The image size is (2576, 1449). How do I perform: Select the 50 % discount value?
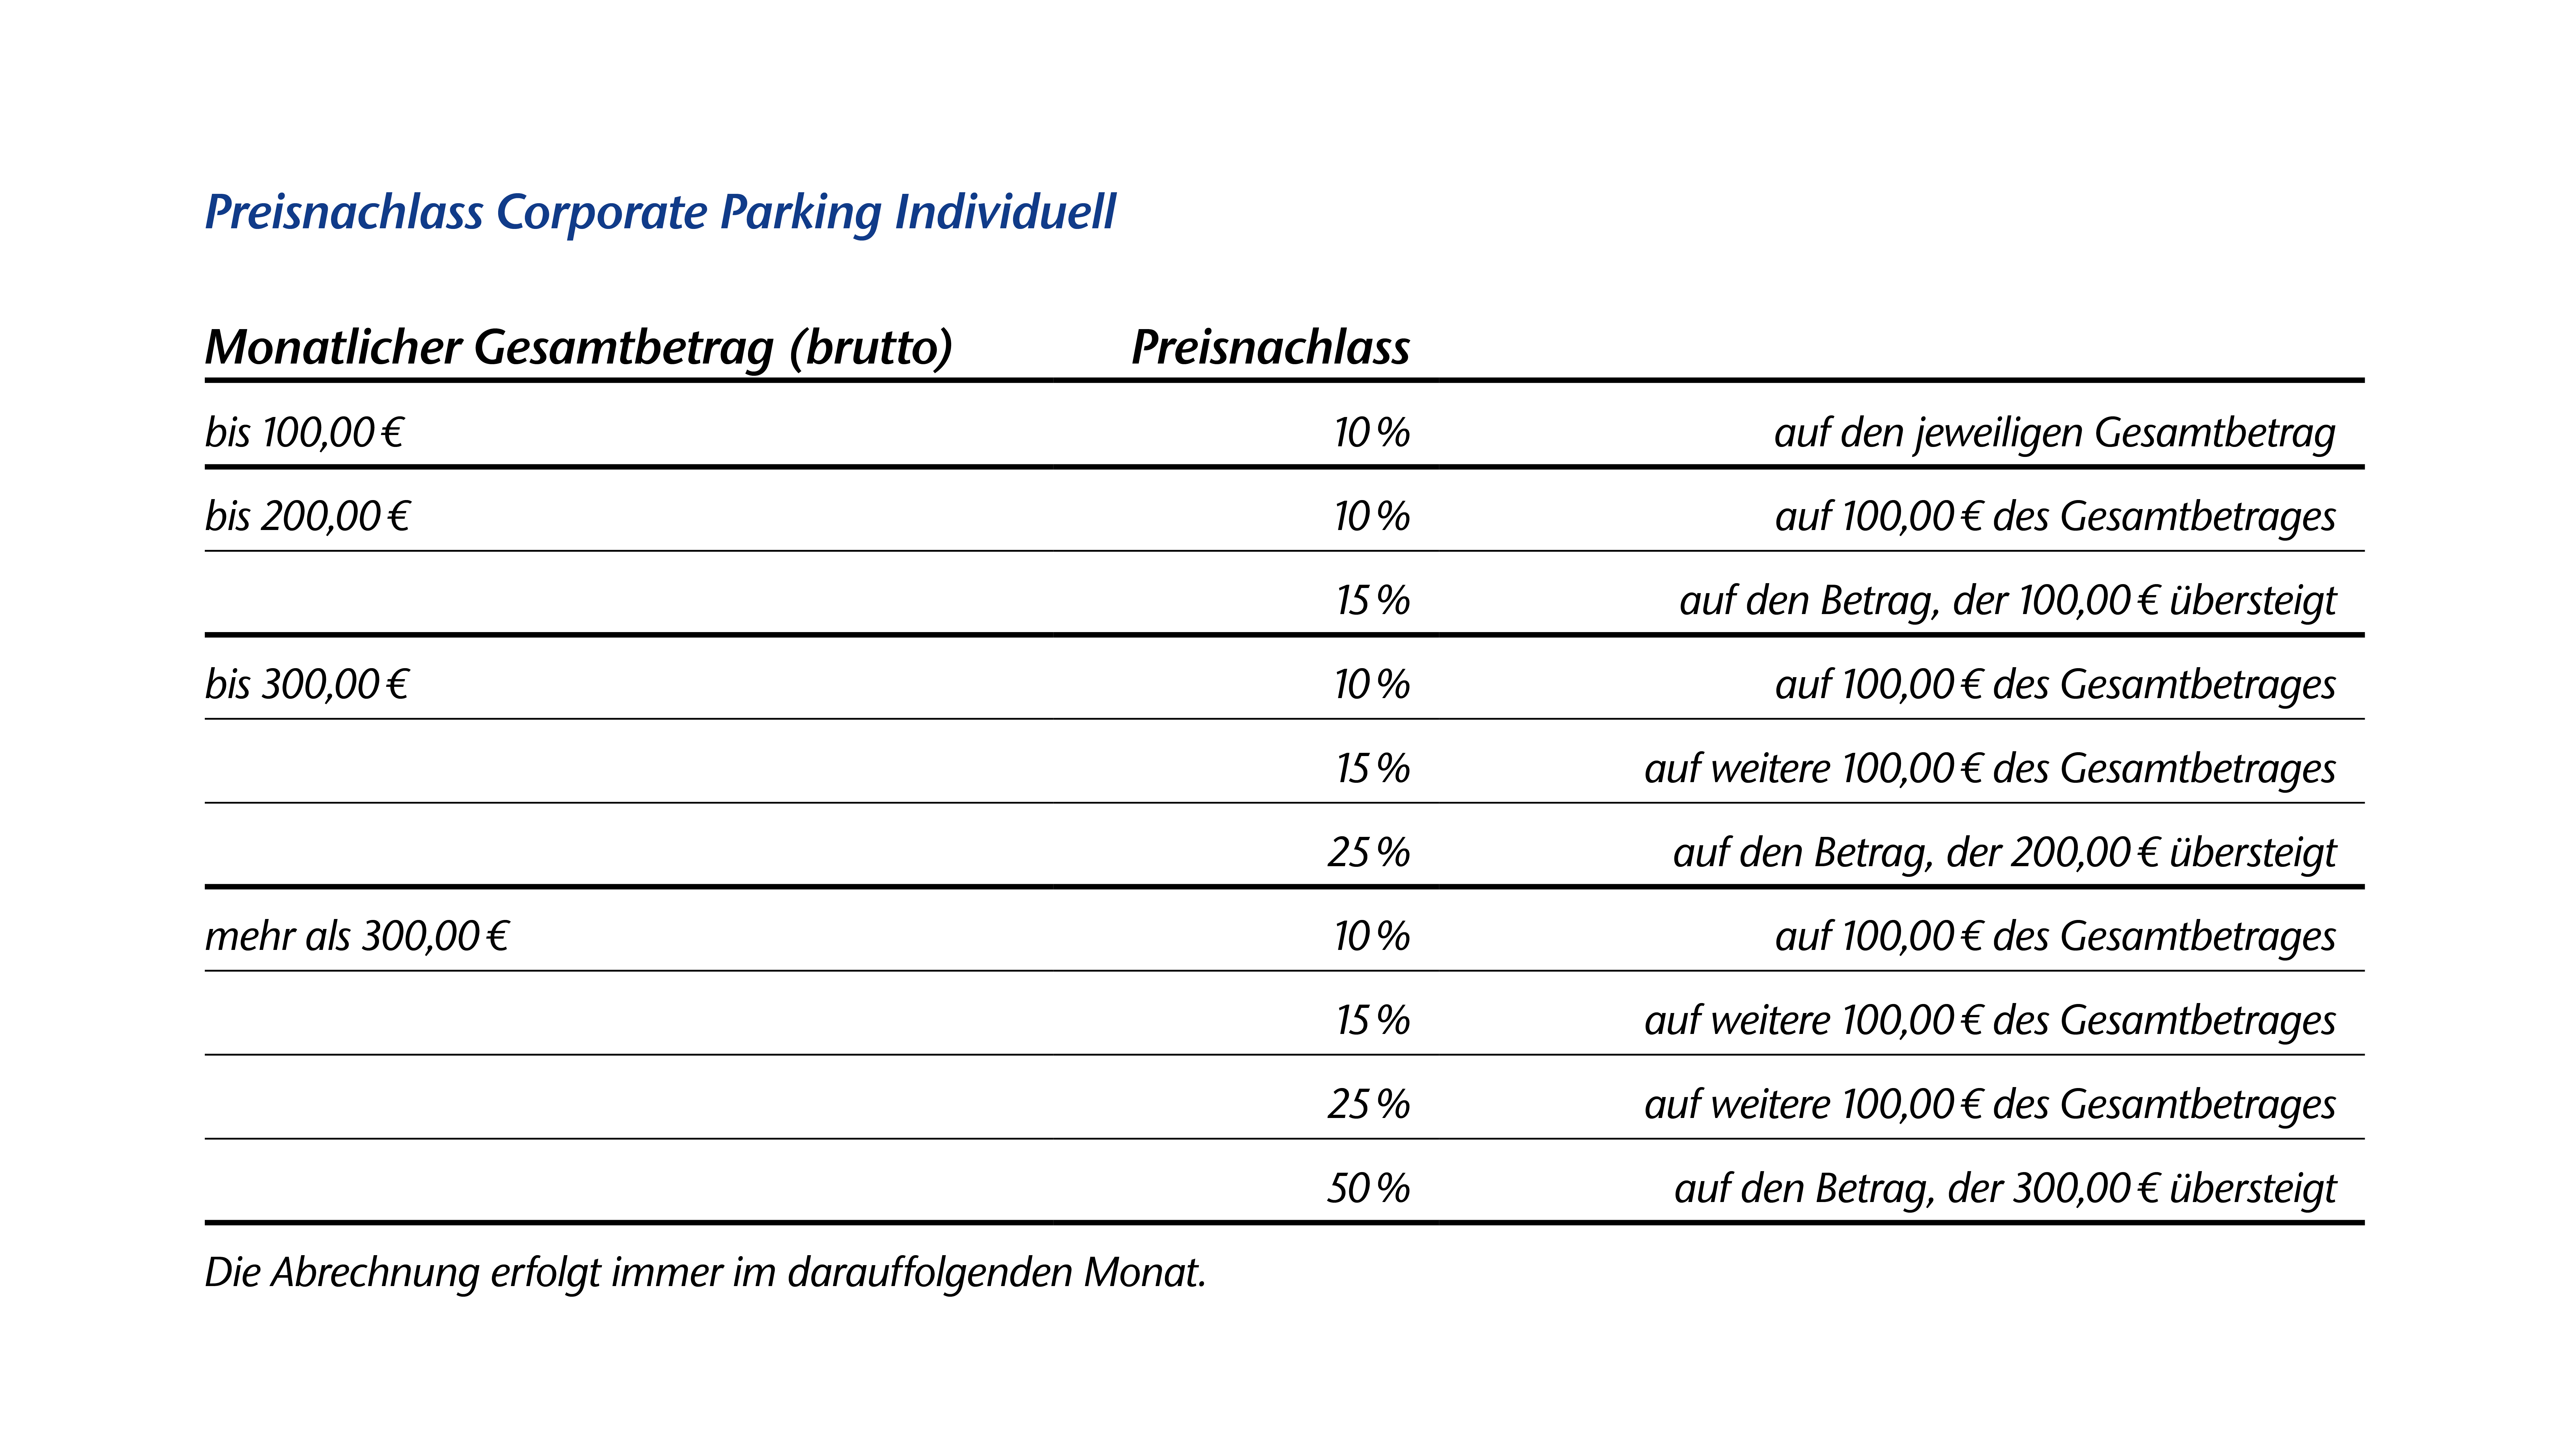click(1368, 1188)
